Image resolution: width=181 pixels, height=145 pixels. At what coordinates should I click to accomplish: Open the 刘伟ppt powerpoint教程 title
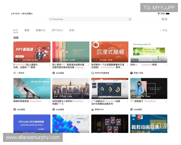[x=144, y=65]
